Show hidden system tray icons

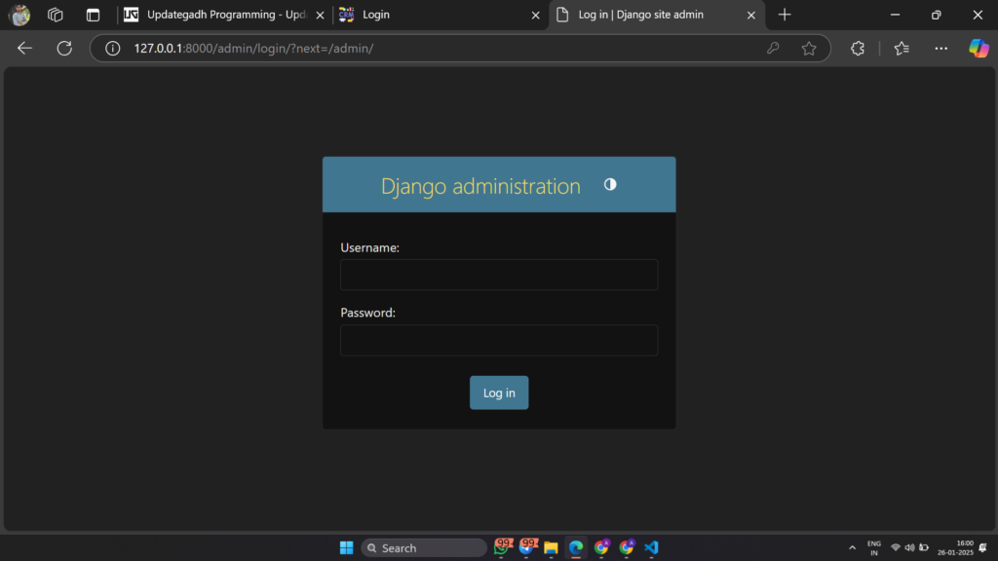pyautogui.click(x=852, y=547)
